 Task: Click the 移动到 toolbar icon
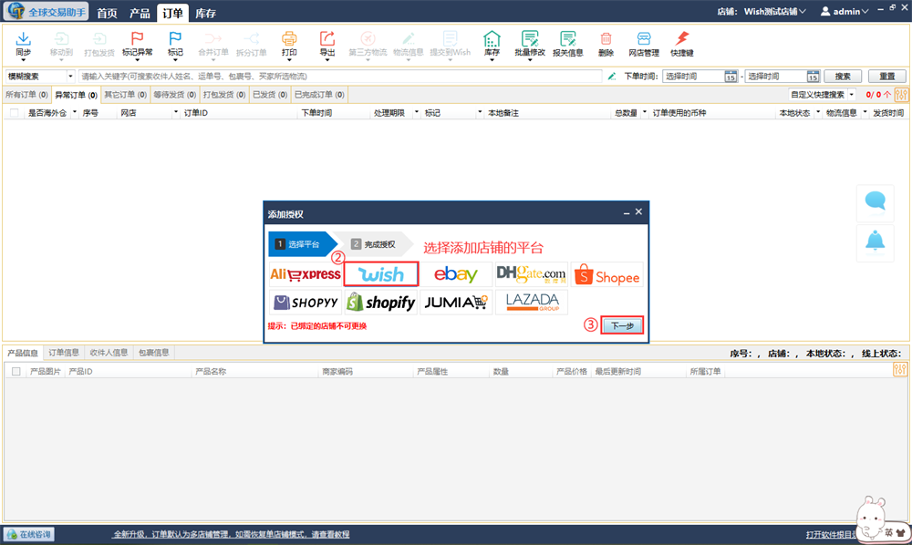point(61,39)
